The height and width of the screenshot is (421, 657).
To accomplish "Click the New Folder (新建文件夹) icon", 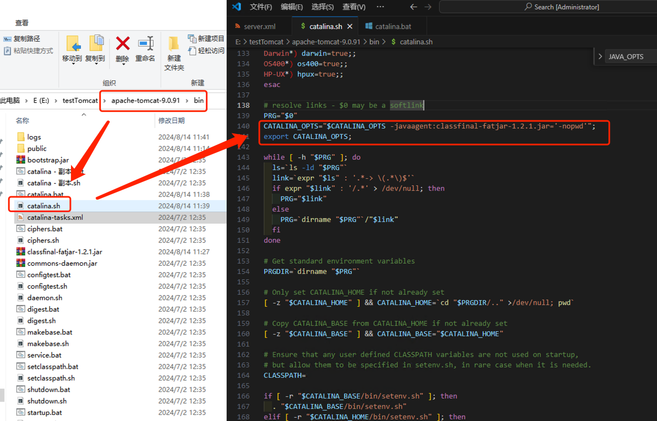I will click(174, 45).
